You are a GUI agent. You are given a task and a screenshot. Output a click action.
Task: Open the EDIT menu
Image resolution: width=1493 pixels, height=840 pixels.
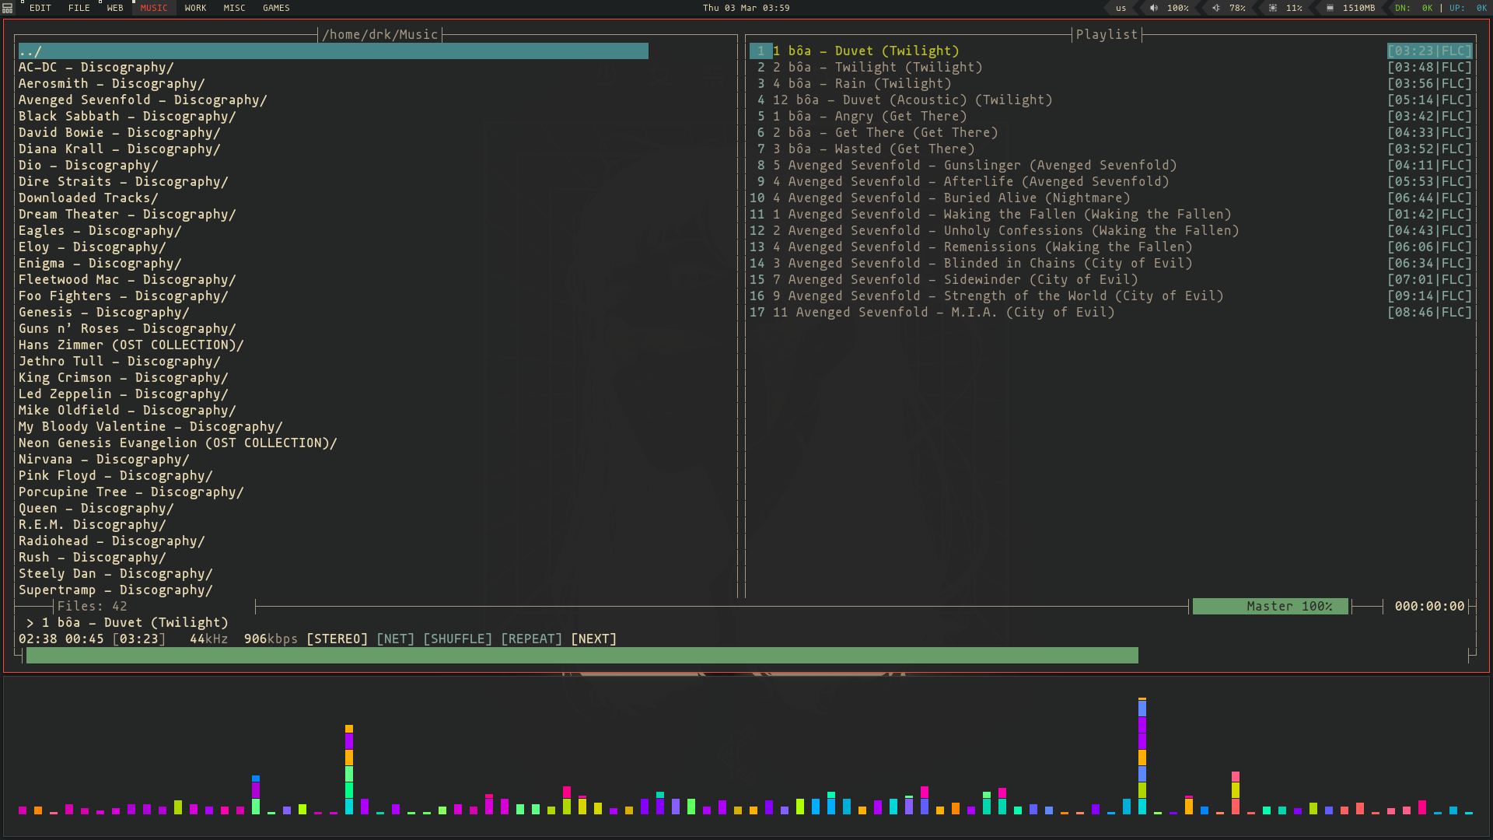click(x=40, y=9)
